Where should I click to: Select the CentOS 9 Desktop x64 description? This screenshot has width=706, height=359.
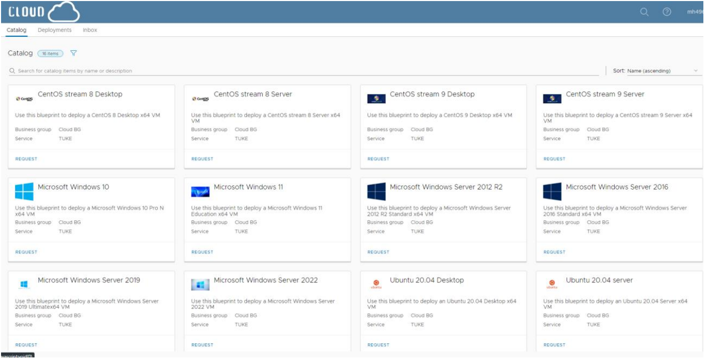click(440, 115)
